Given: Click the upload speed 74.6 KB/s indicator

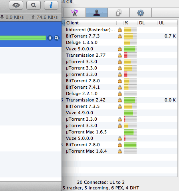Looking at the screenshot, I should 45,17.
